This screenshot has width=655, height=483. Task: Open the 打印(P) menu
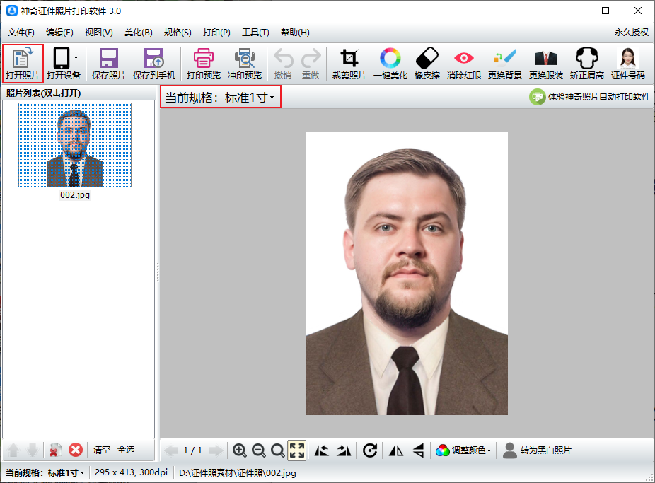pyautogui.click(x=216, y=32)
